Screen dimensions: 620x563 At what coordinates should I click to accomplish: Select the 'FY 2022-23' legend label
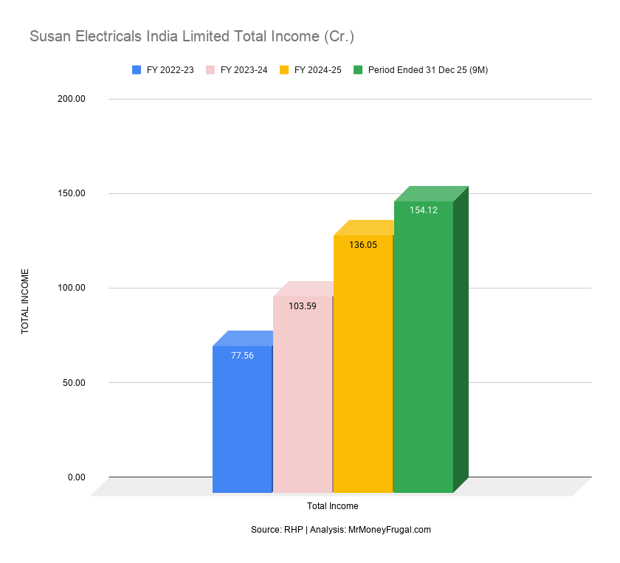170,70
